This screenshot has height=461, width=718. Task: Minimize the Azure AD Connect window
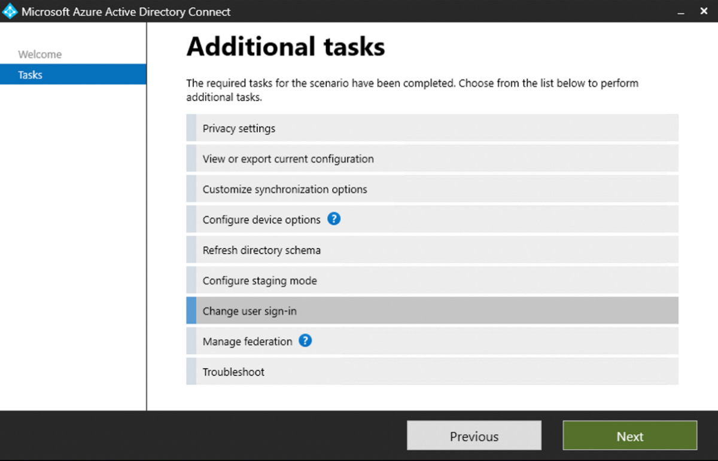pos(681,12)
